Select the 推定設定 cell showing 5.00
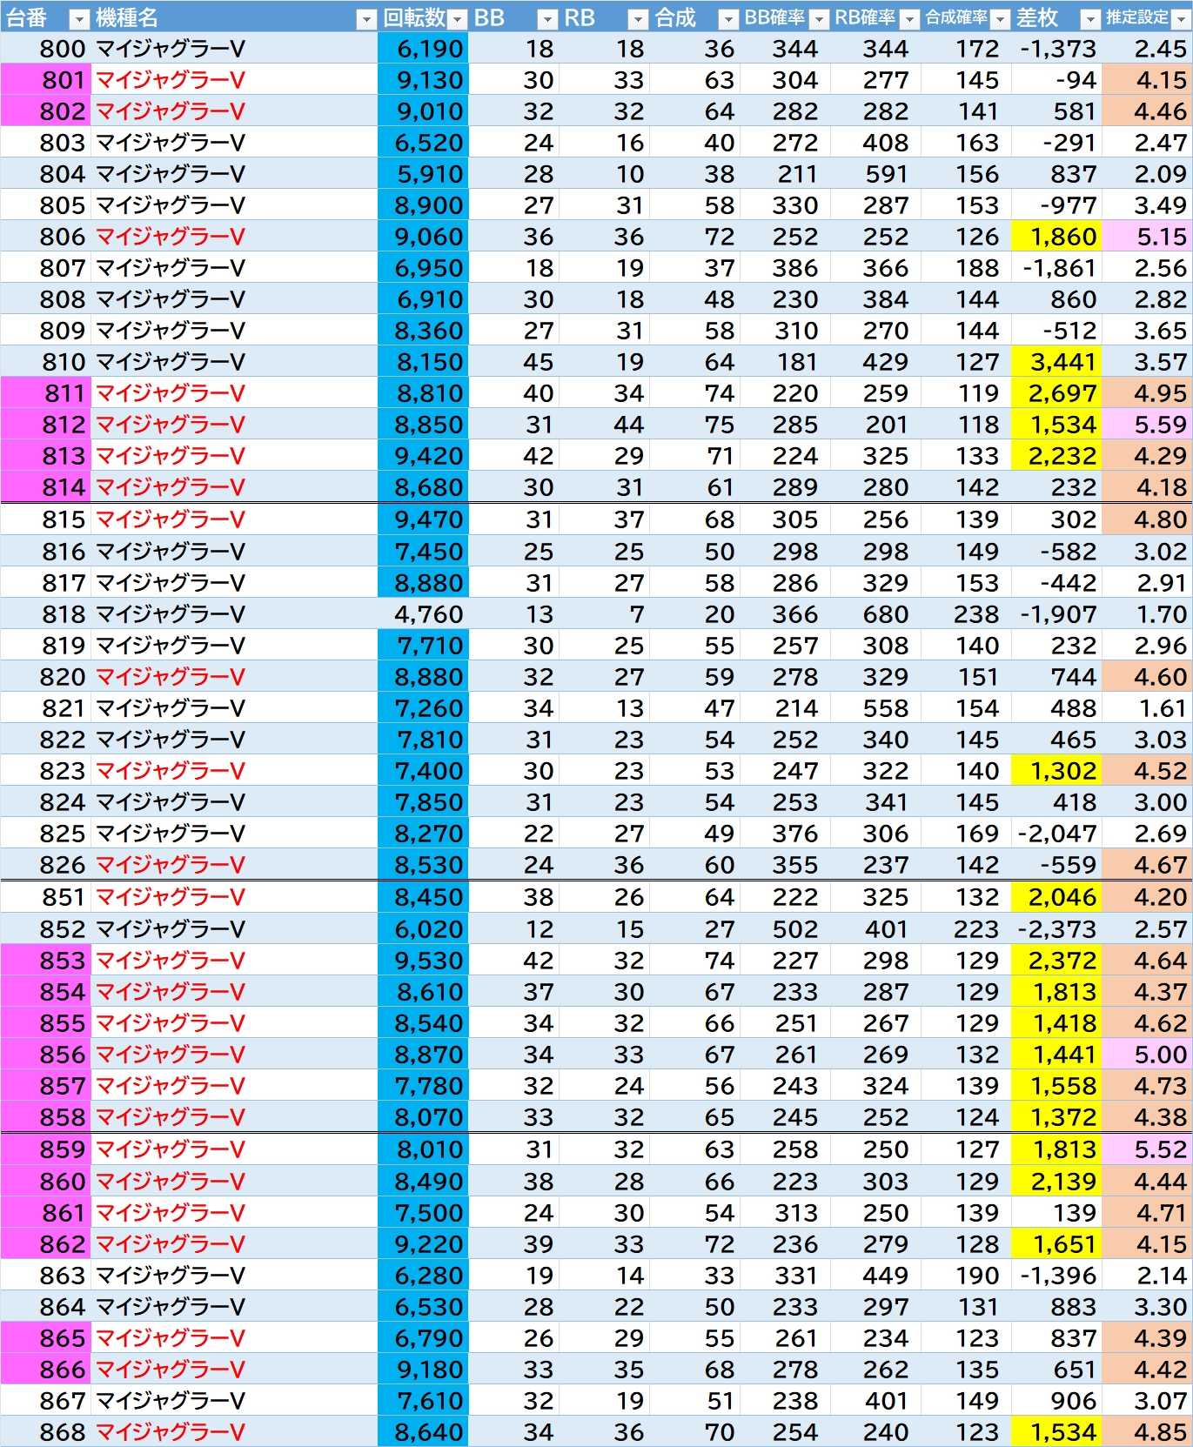 pos(1147,1055)
